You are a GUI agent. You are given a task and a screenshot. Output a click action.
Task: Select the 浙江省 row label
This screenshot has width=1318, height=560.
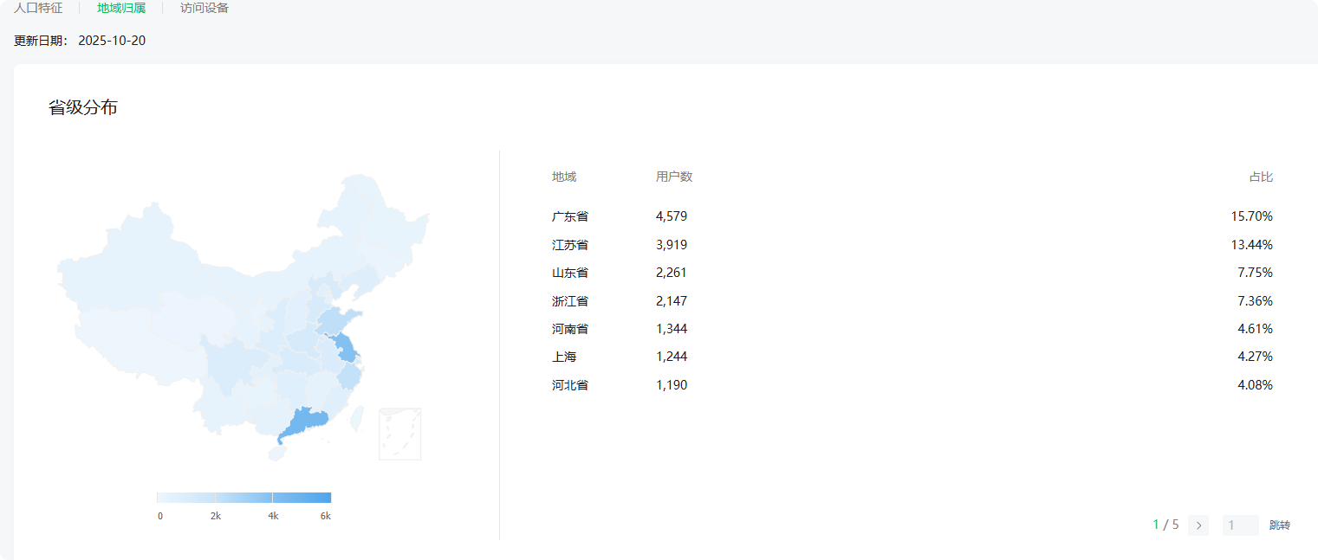coord(570,301)
